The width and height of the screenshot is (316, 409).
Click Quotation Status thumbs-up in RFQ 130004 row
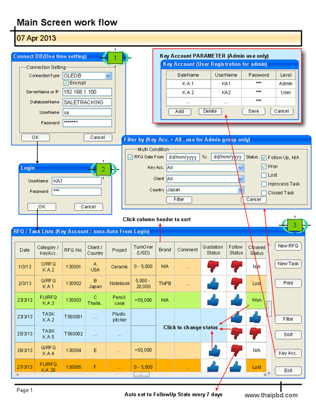pyautogui.click(x=214, y=350)
